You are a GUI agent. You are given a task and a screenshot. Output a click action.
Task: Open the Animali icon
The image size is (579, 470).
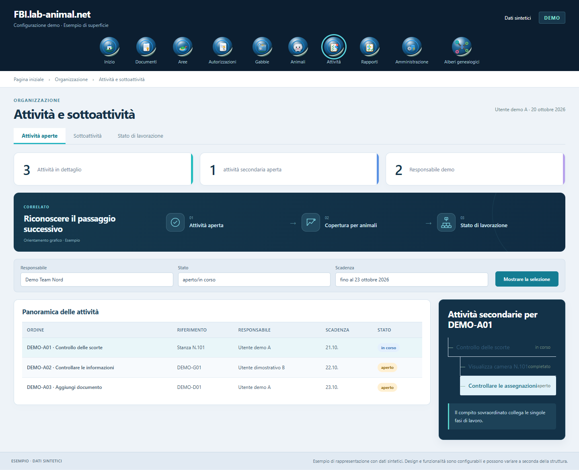click(298, 47)
